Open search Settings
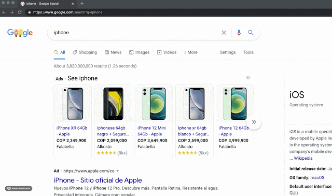332x196 pixels. point(228,52)
